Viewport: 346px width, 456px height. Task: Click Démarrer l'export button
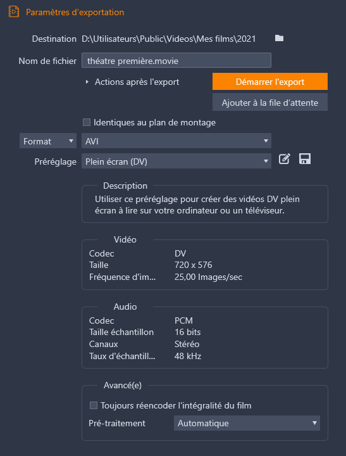click(x=270, y=82)
